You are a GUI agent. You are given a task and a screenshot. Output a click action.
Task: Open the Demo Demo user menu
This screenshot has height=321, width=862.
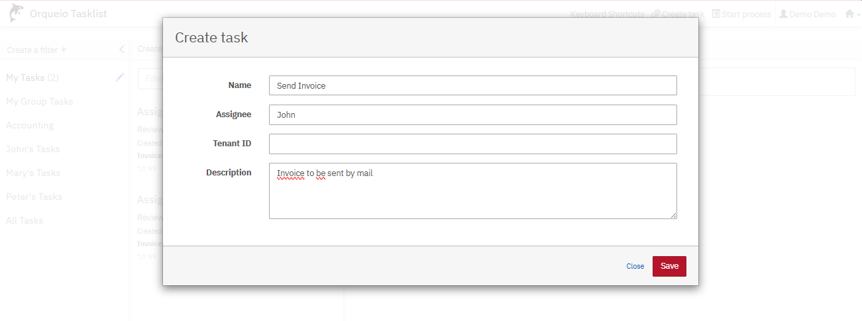[x=808, y=14]
